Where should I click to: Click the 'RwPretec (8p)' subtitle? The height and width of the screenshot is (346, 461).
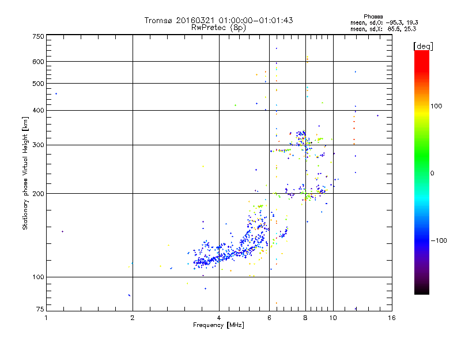coord(218,28)
